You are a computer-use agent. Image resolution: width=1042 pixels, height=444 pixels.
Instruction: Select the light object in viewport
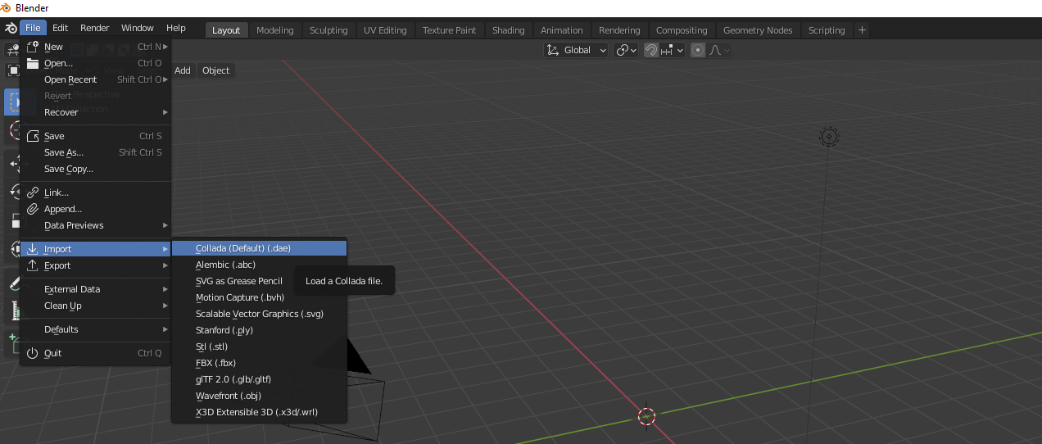(x=829, y=136)
